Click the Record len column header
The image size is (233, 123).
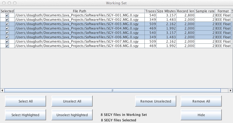click(186, 11)
